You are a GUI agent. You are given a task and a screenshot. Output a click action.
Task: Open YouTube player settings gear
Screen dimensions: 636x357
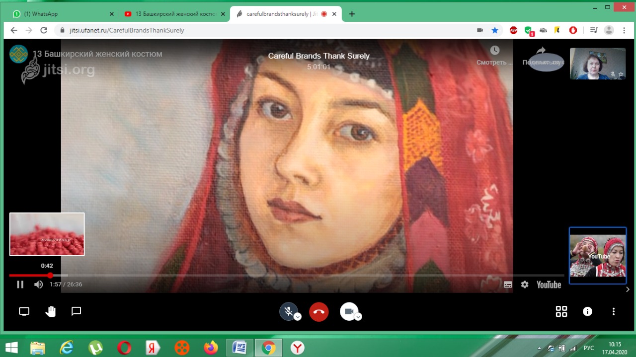point(525,285)
